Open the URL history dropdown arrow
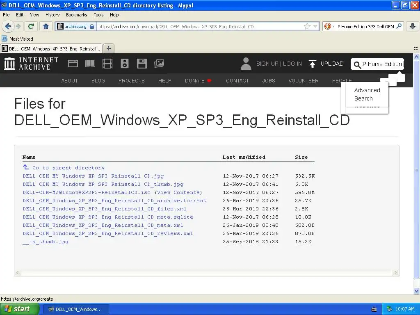Viewport: 420px width, 315px height. tap(315, 26)
